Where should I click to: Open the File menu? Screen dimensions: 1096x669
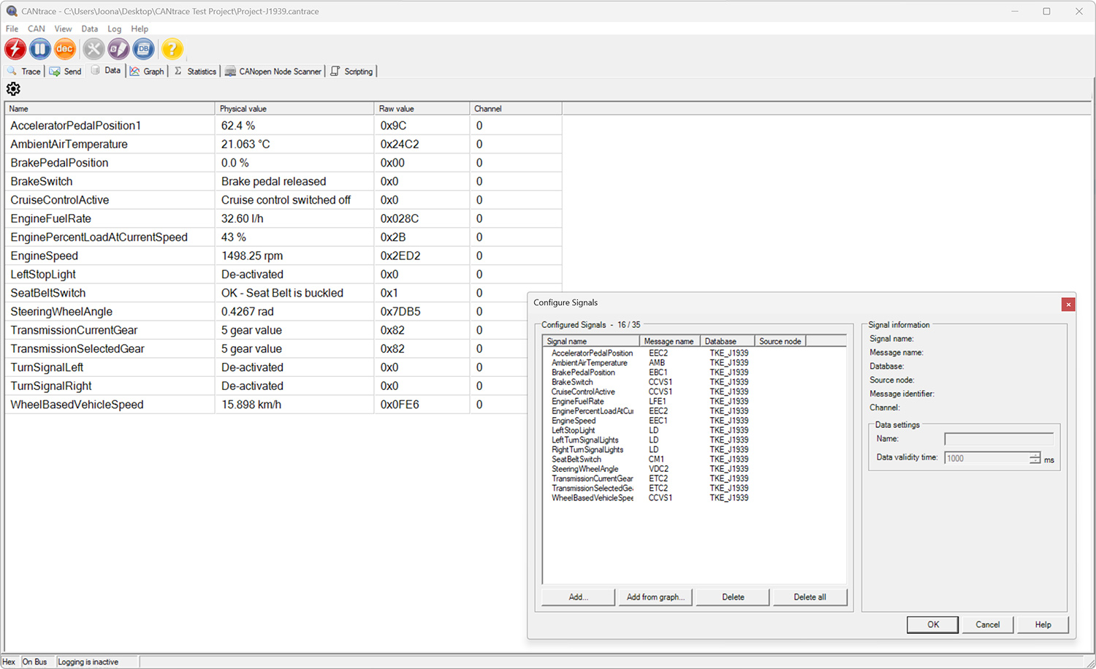[x=12, y=28]
